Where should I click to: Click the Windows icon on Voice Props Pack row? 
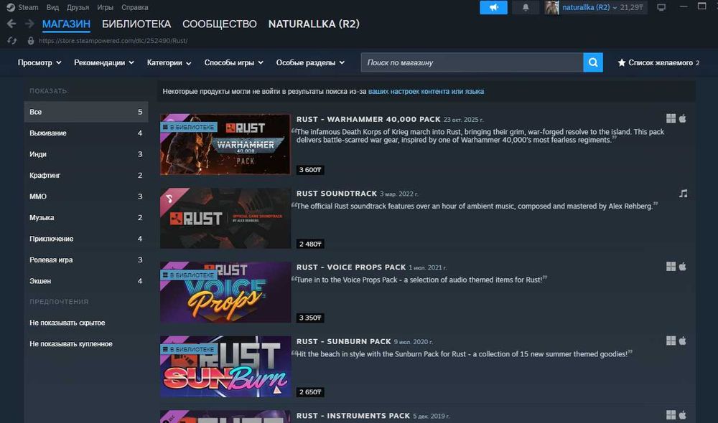[x=671, y=267]
